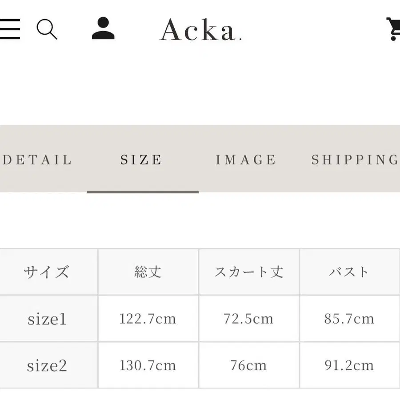Open the SHIPPING tab
The width and height of the screenshot is (400, 400).
[x=355, y=160]
